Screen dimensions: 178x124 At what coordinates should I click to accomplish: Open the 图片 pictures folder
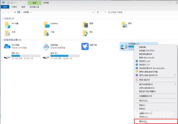(124, 25)
